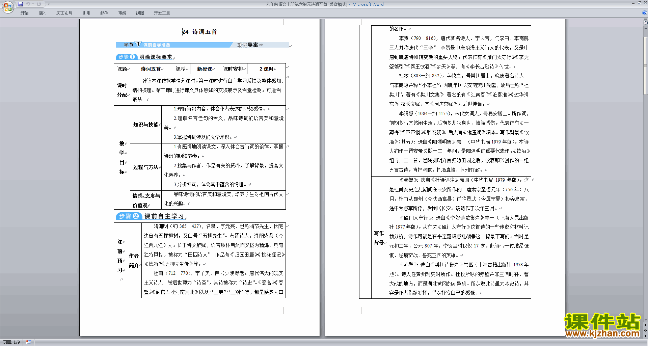Click the 写作背景 cell on page two
The width and height of the screenshot is (648, 346).
pyautogui.click(x=379, y=238)
